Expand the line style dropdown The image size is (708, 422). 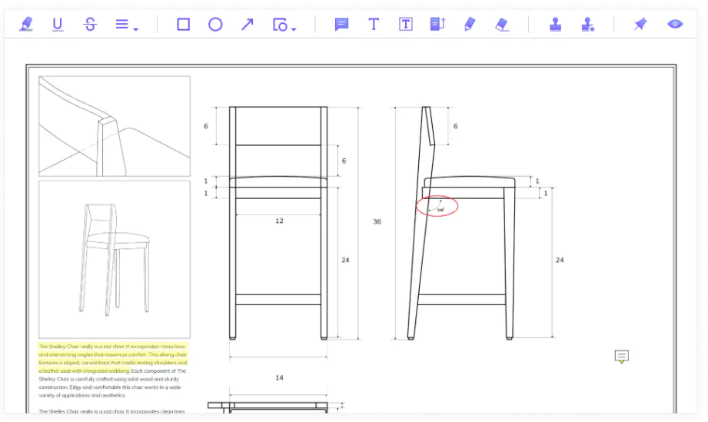(126, 25)
